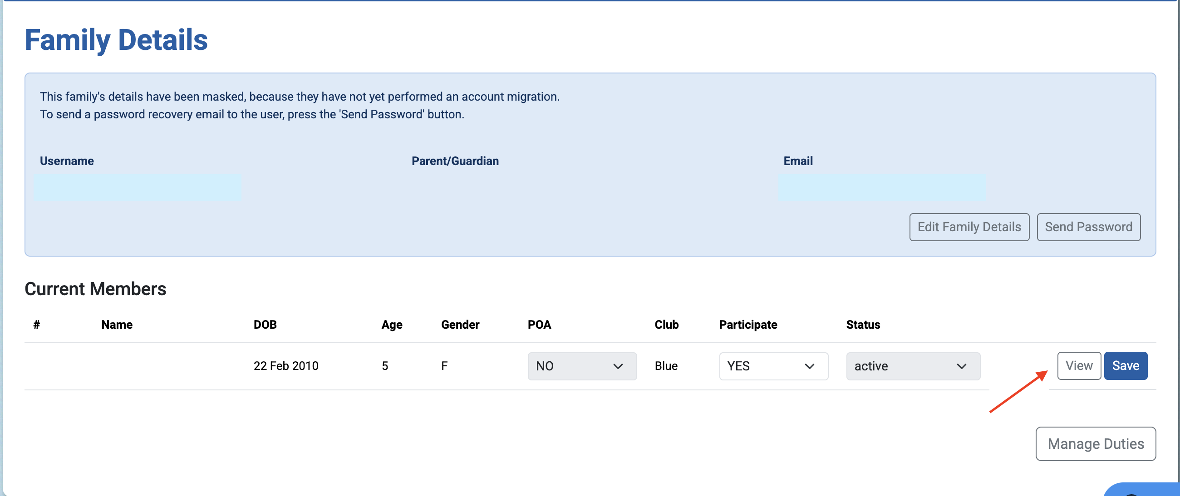View the member born 22 Feb 2010
1180x496 pixels.
1079,365
